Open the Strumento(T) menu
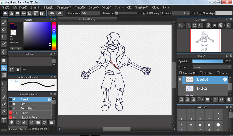This screenshot has width=233, height=136. tap(123, 7)
